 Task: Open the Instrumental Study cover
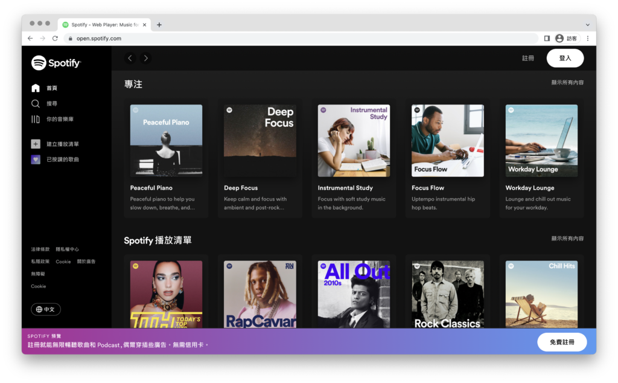click(x=354, y=141)
